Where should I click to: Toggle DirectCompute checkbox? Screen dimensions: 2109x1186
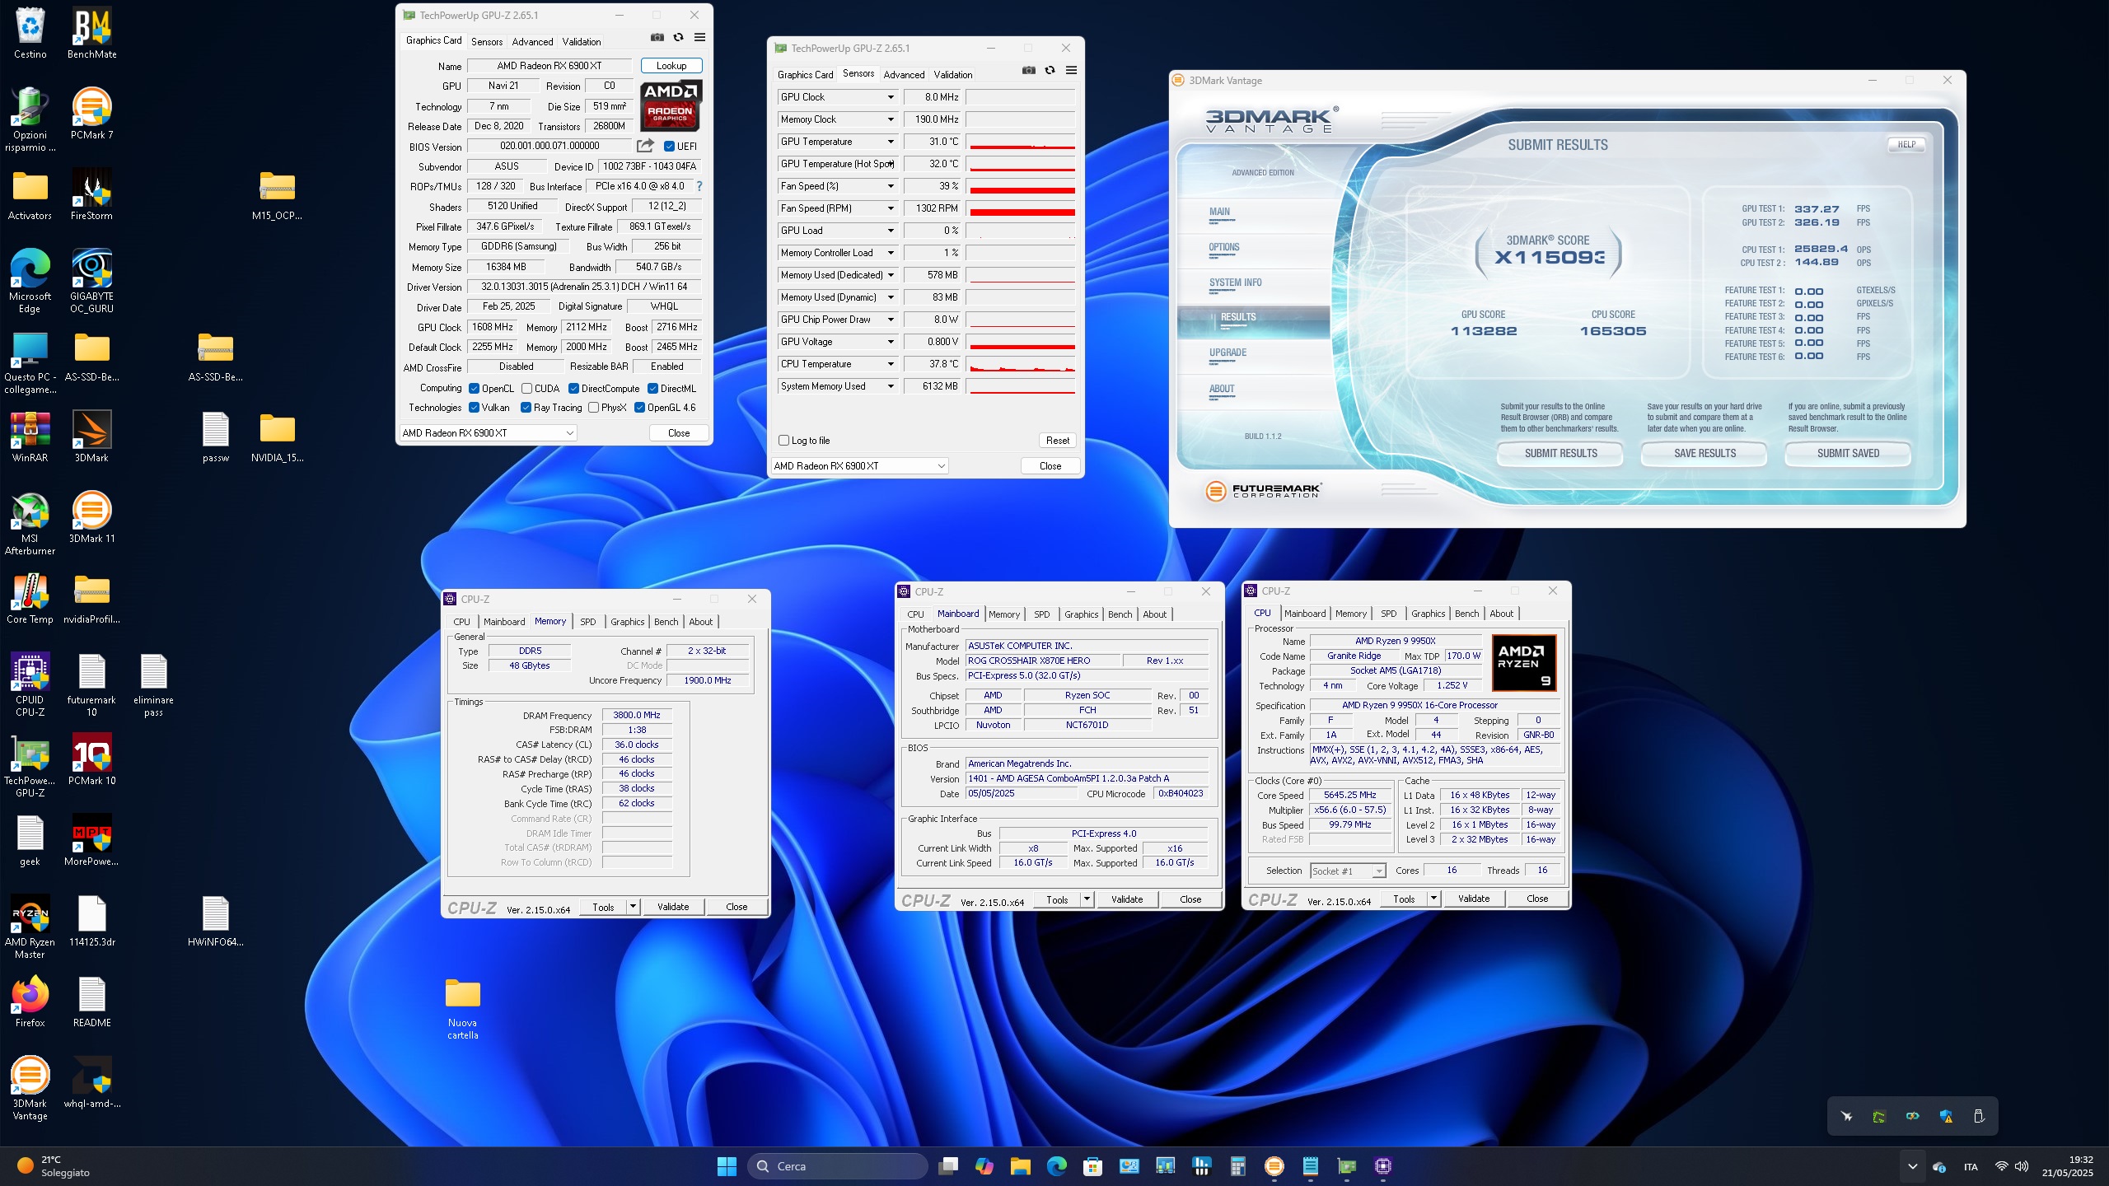click(573, 389)
